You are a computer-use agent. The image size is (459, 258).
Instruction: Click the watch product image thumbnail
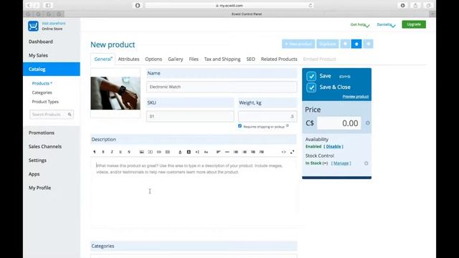click(x=115, y=93)
